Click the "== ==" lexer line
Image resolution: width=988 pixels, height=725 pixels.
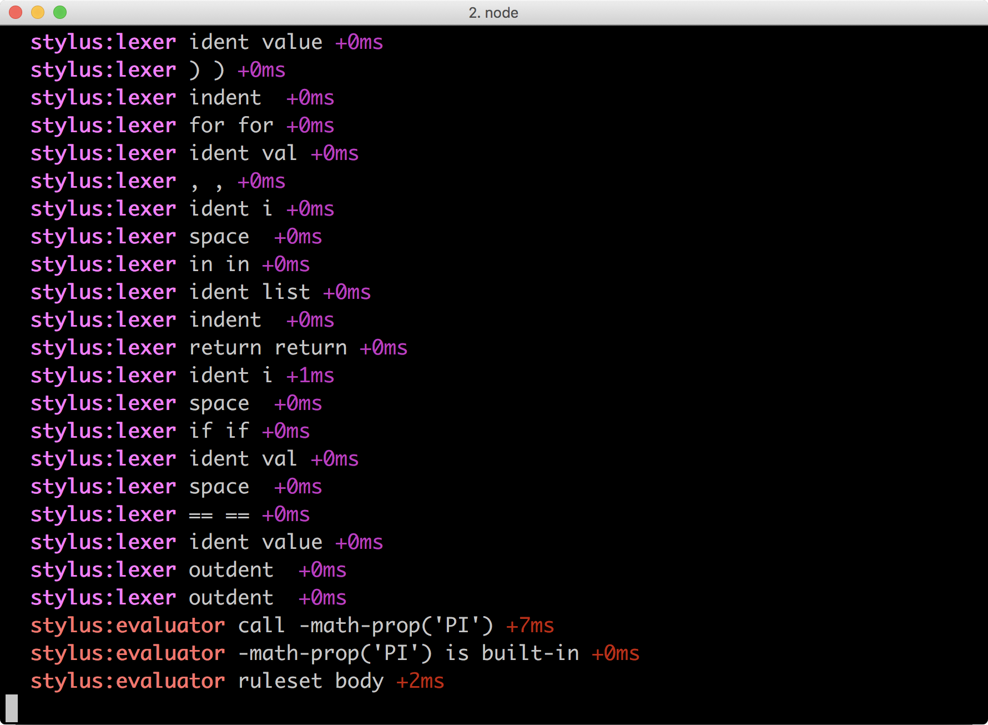point(170,514)
